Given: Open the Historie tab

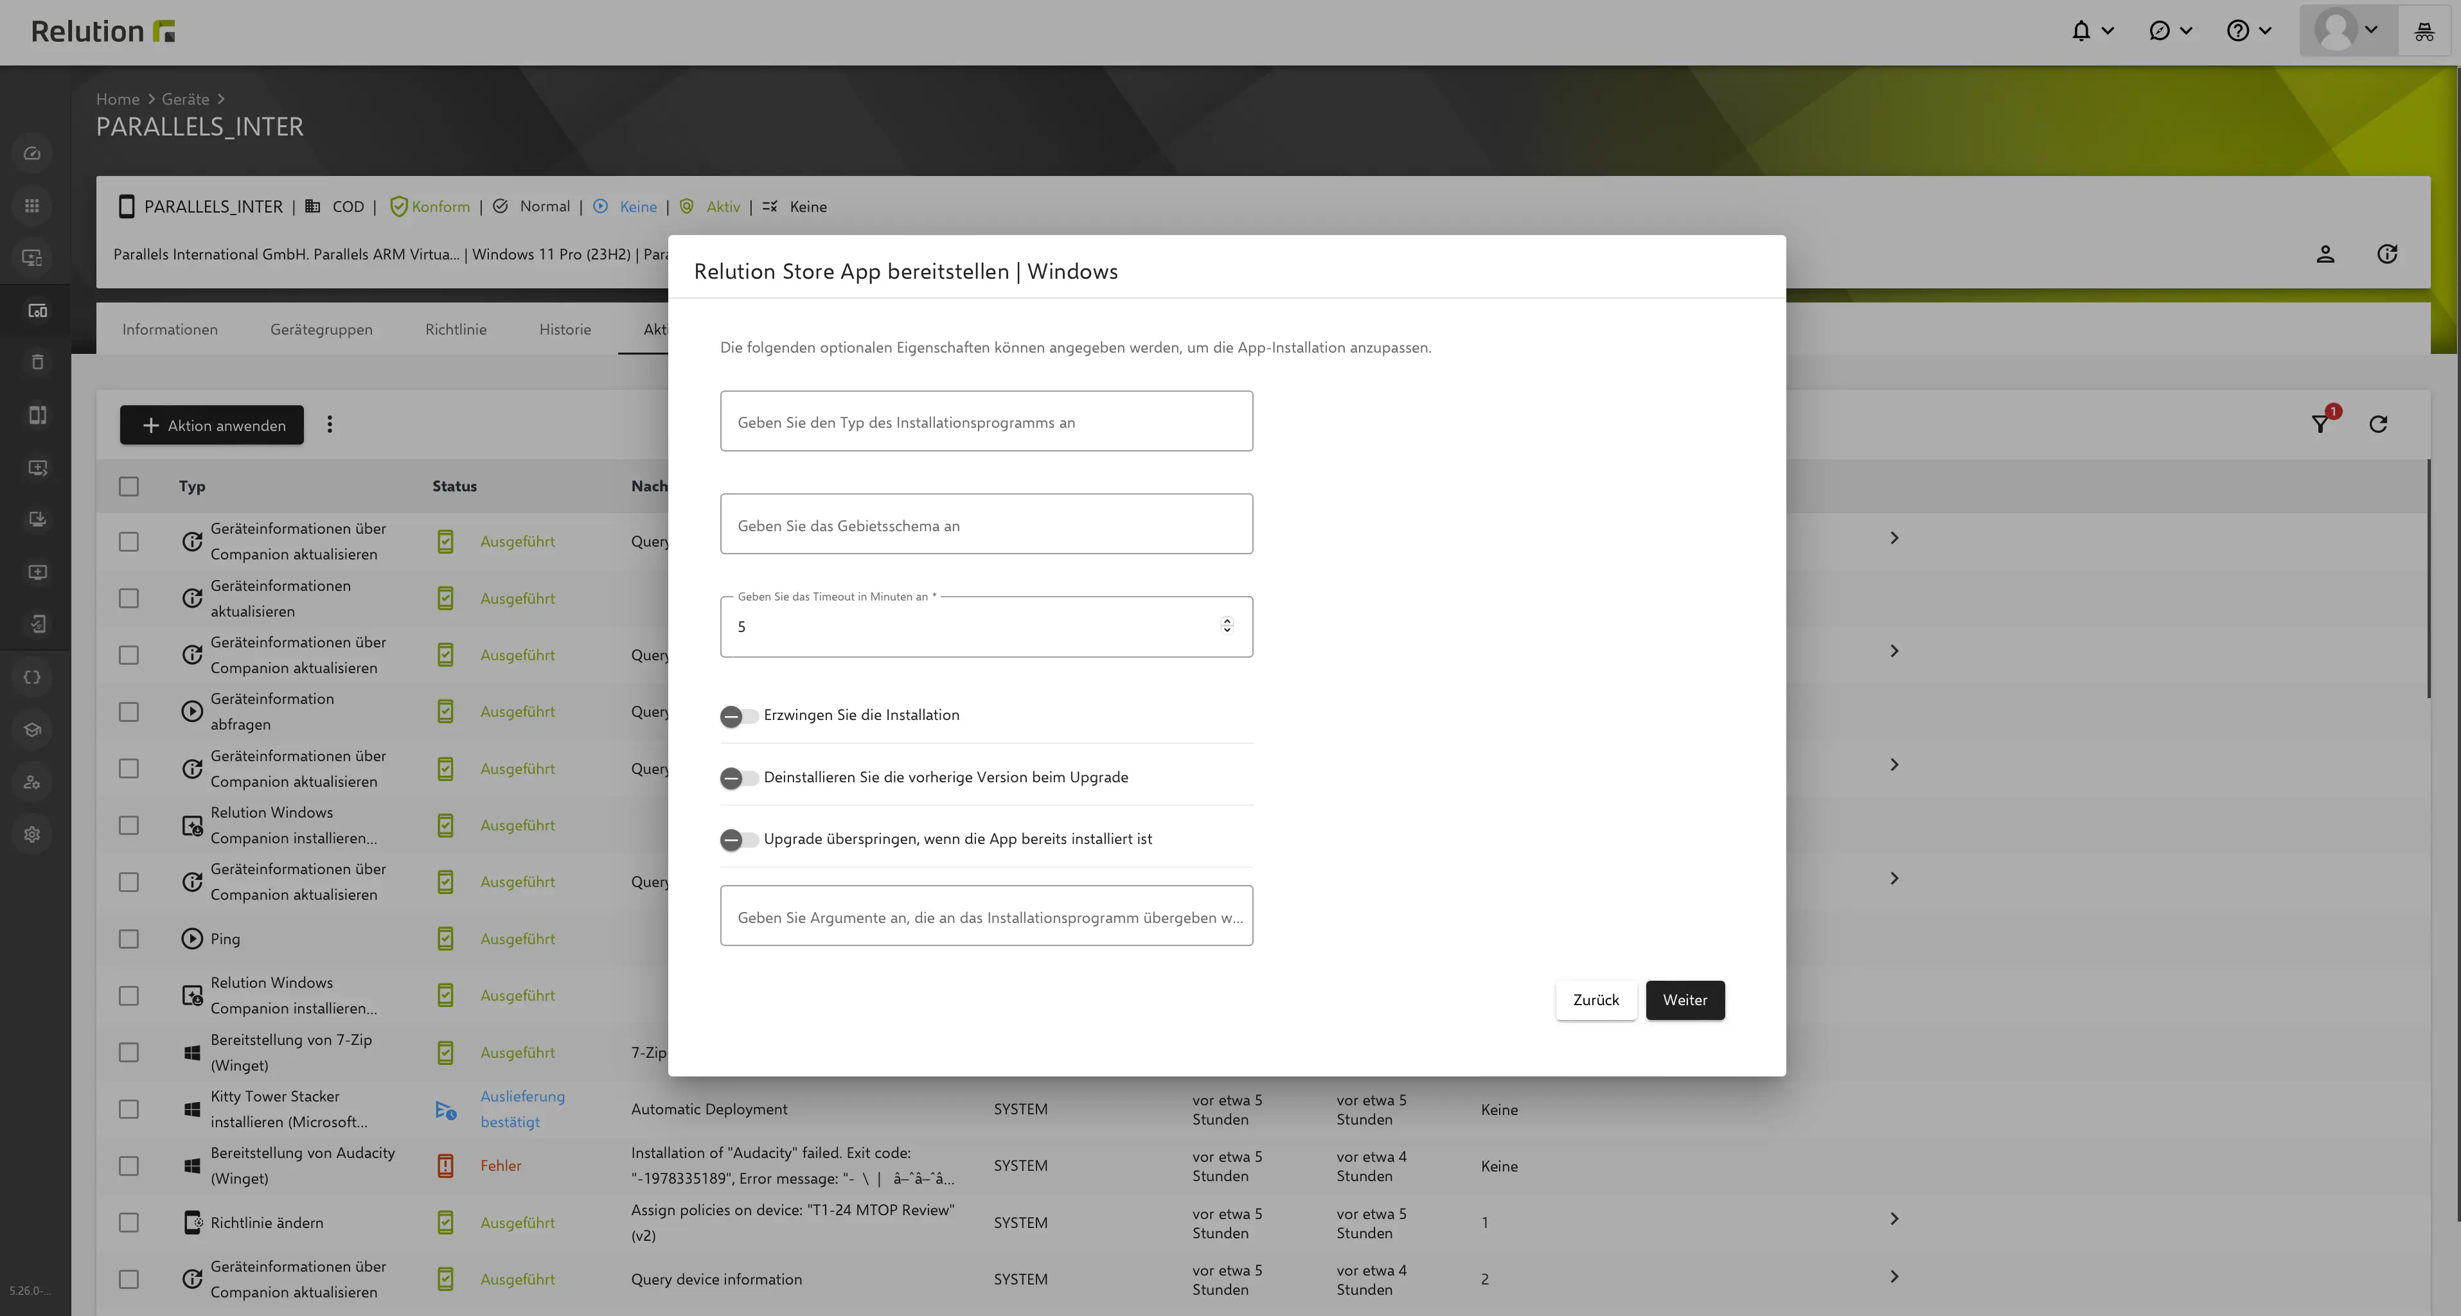Looking at the screenshot, I should (x=565, y=329).
